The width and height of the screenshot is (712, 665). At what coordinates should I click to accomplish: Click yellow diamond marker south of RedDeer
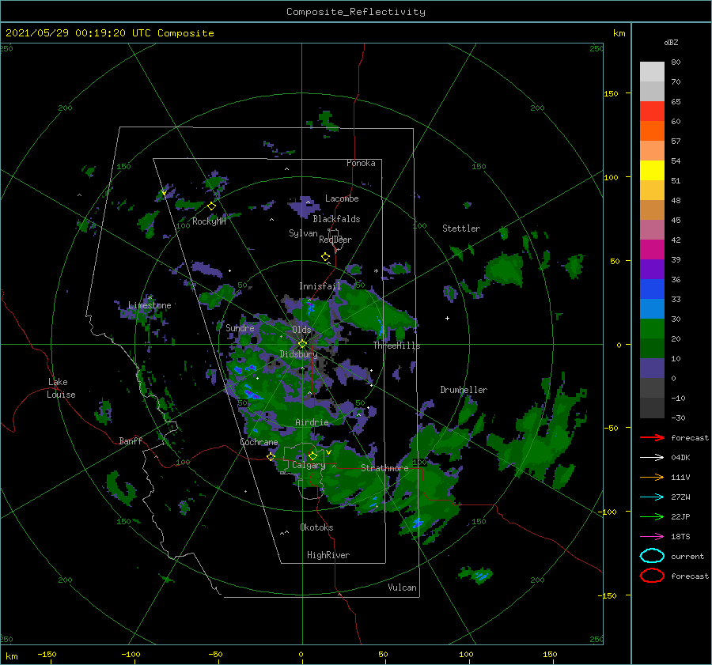tap(326, 256)
